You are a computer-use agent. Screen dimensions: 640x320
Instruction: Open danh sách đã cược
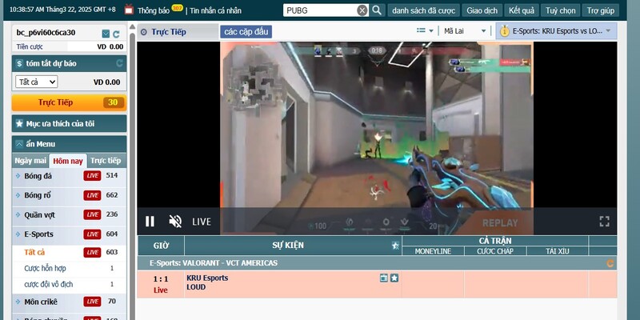tap(424, 10)
